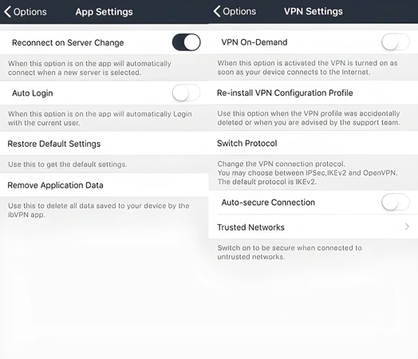This screenshot has height=359, width=418.
Task: Open Switch Protocol option
Action: 313,143
